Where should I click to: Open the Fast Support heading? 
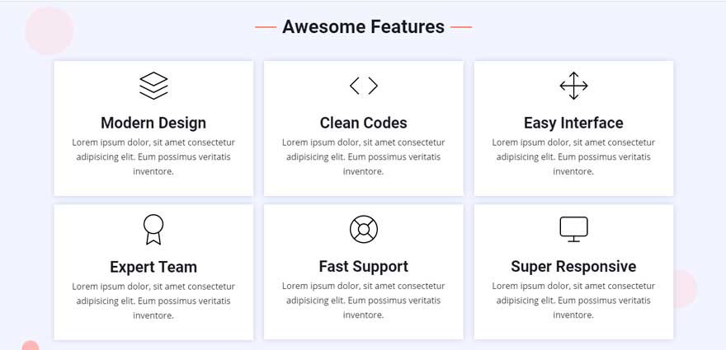(x=364, y=267)
